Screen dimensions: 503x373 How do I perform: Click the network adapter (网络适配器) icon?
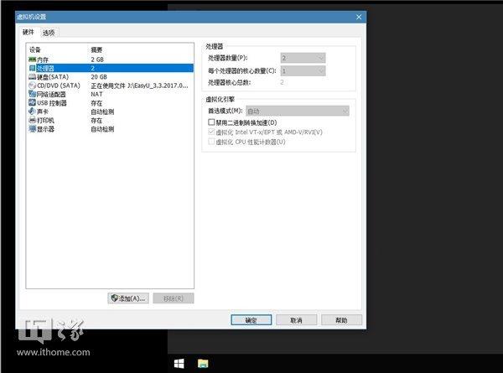[32, 94]
